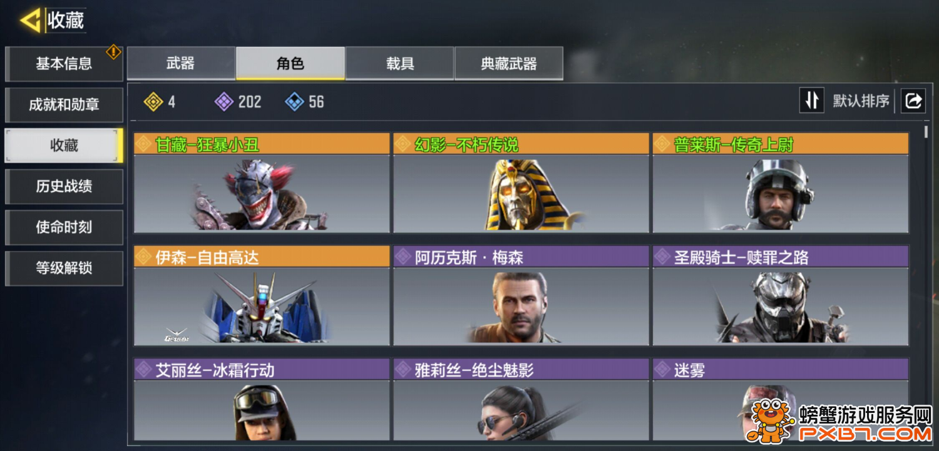Open 成就和勋章 section

click(x=64, y=104)
